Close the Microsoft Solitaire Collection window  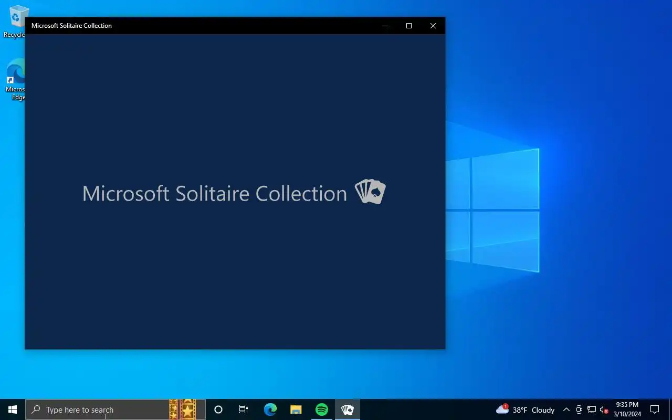433,26
